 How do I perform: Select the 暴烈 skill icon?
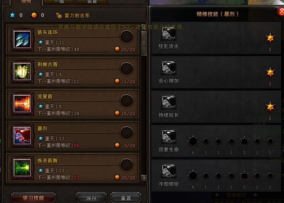pos(22,136)
